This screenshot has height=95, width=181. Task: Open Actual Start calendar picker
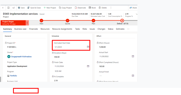click(133, 56)
